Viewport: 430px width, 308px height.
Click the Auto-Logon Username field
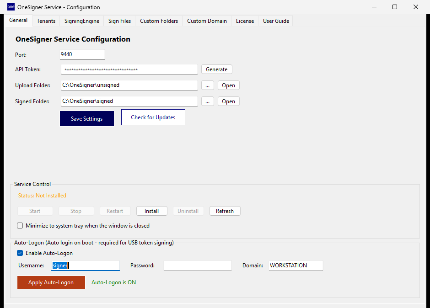[x=86, y=266]
